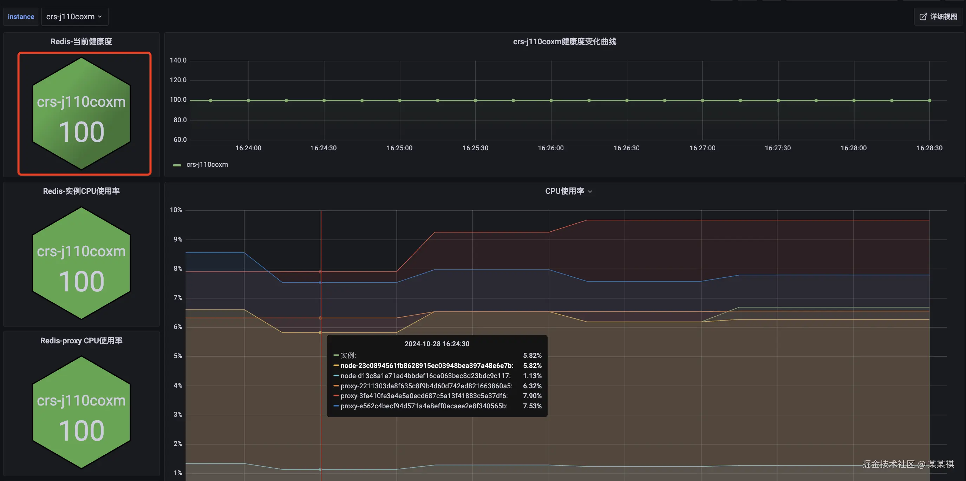Click the Redis-当前健康度 hexagon with value 100

point(81,113)
